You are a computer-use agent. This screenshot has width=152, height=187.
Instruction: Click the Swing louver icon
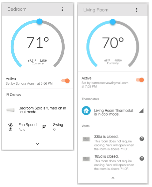coord(44,127)
